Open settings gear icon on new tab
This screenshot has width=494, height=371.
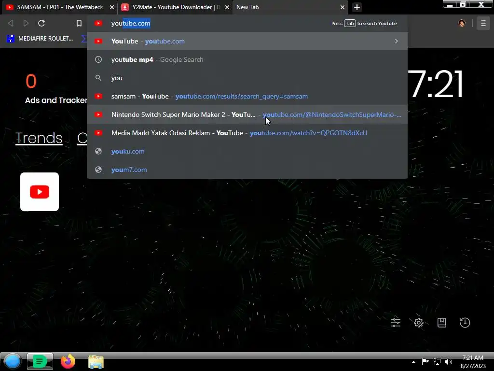click(418, 322)
